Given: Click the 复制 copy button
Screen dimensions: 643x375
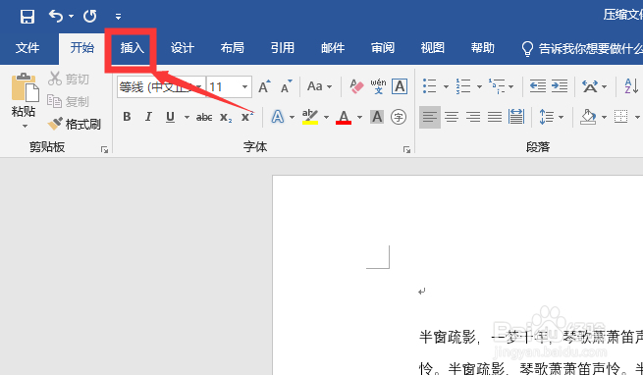Looking at the screenshot, I should click(69, 101).
